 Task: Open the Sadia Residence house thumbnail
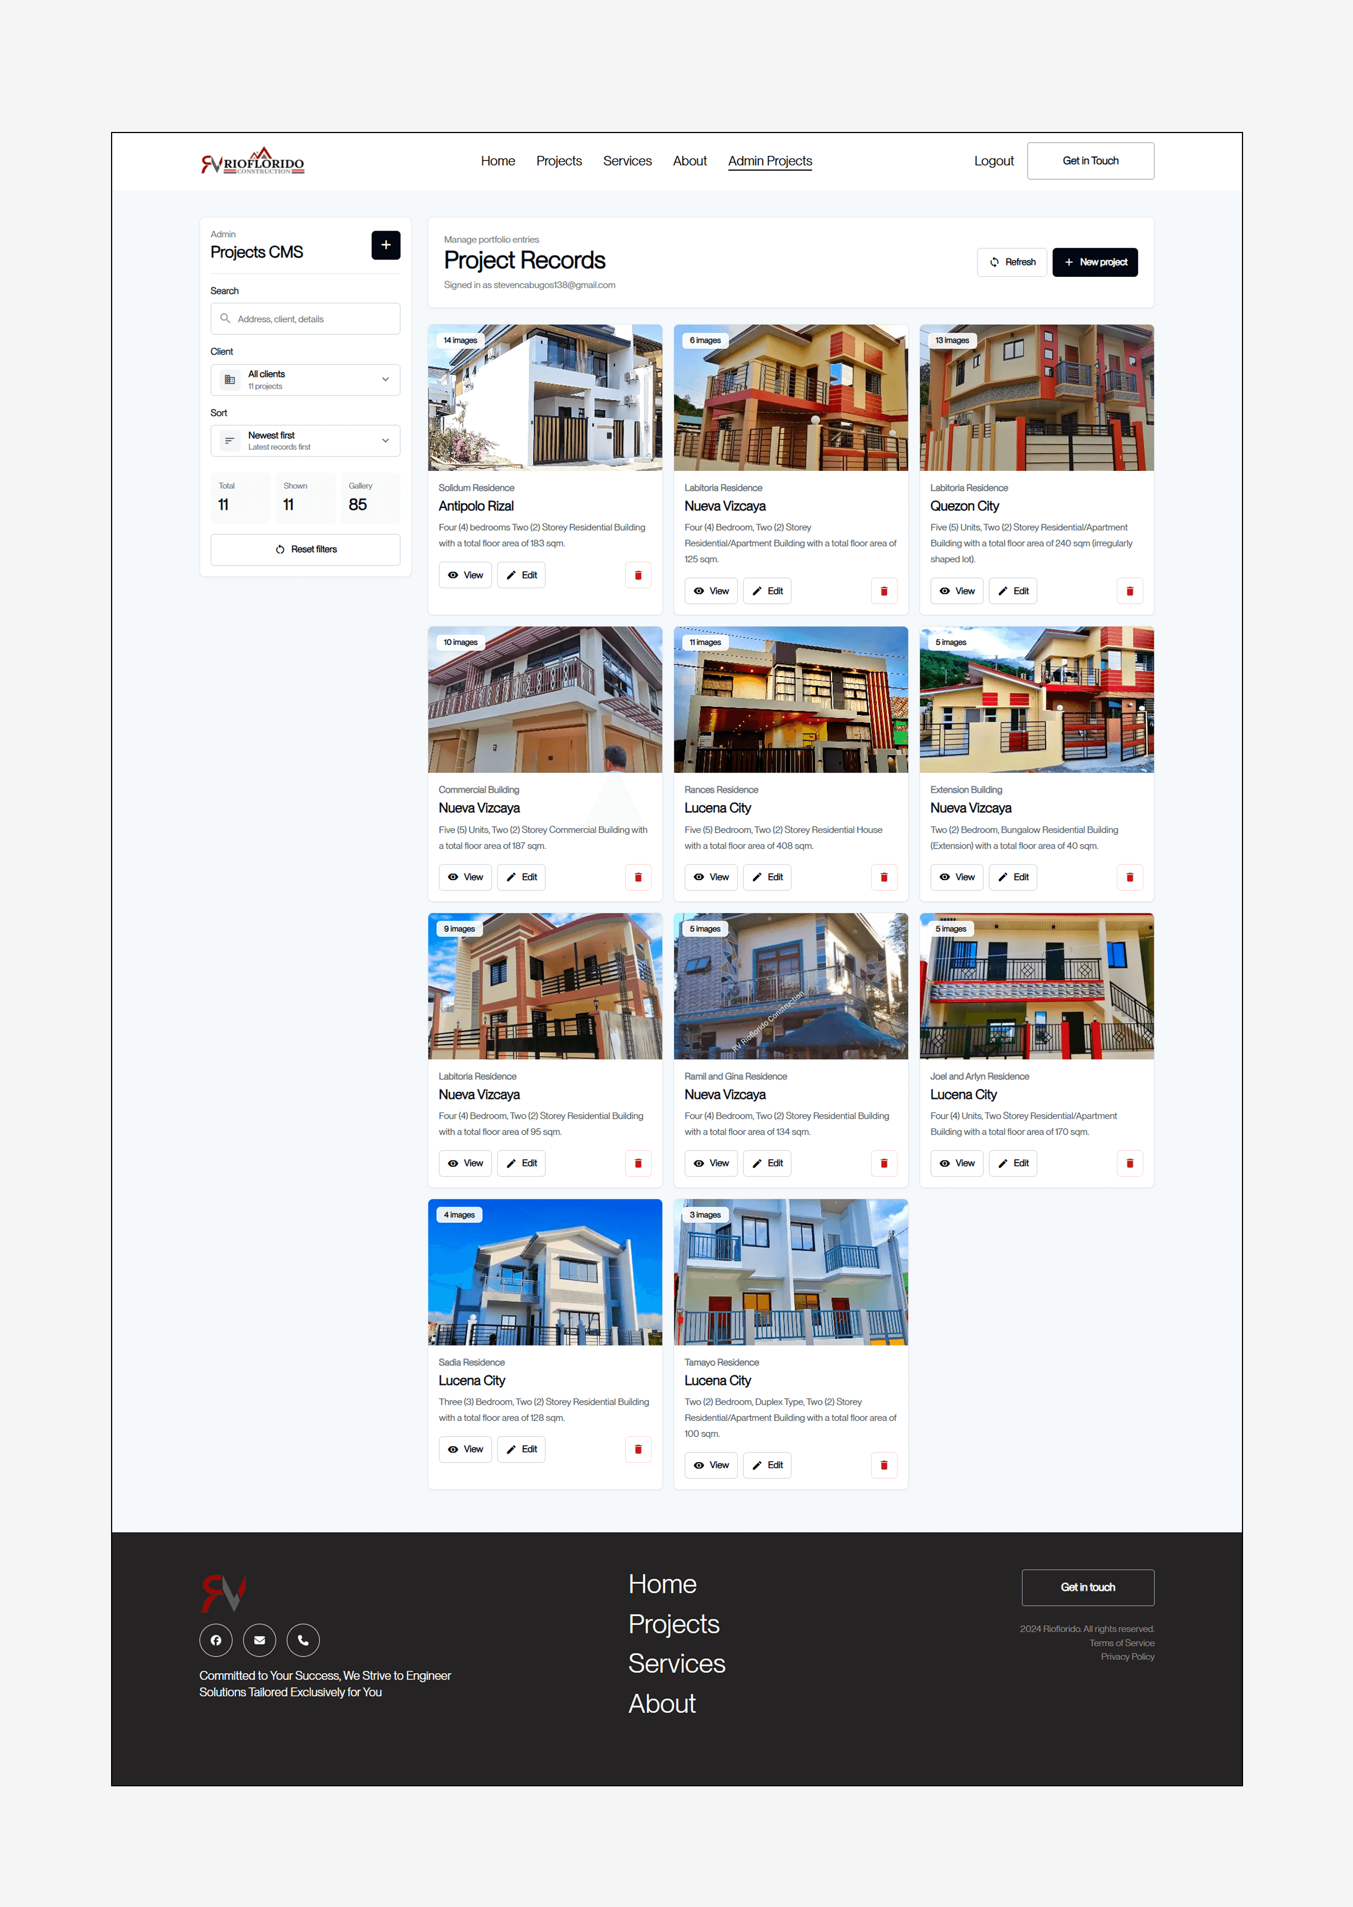(x=545, y=1272)
